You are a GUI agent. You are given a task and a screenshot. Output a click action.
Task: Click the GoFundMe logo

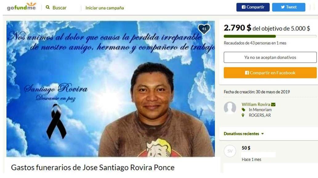click(x=22, y=6)
